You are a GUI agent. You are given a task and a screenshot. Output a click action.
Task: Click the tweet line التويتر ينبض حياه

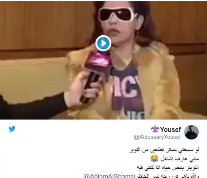[168, 168]
